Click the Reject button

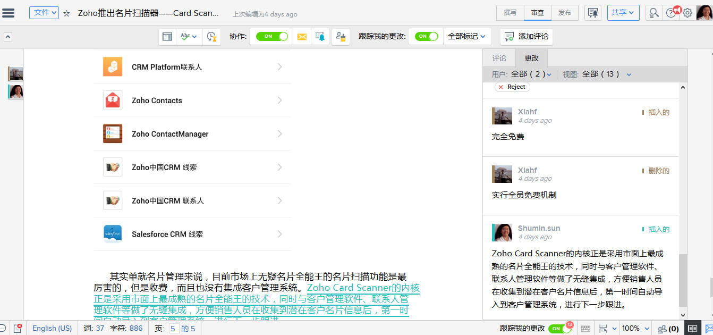point(512,87)
